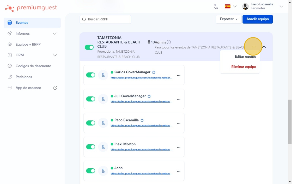Click Paco Escamilla member avatar icon
Image resolution: width=292 pixels, height=184 pixels.
103,123
